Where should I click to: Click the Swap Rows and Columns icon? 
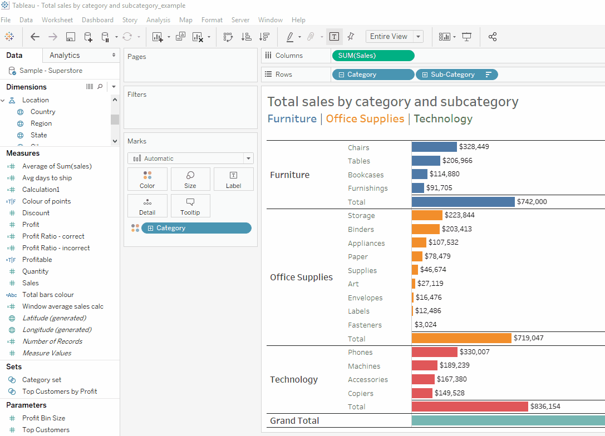pyautogui.click(x=228, y=37)
